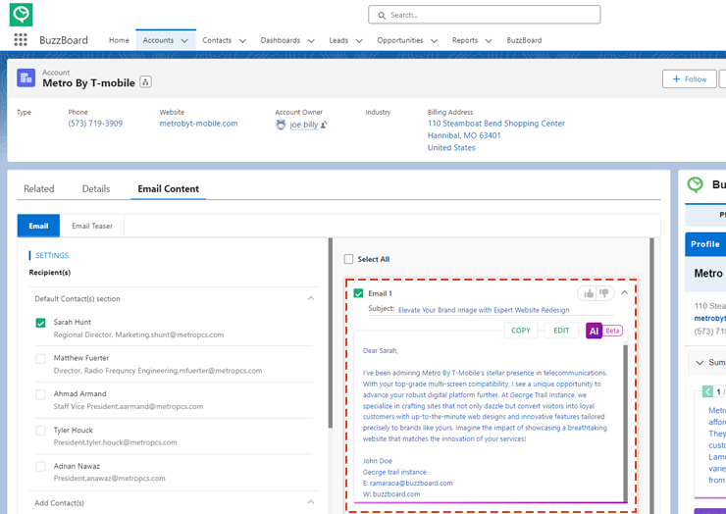Click the Follow button
The width and height of the screenshot is (726, 514).
(x=689, y=79)
